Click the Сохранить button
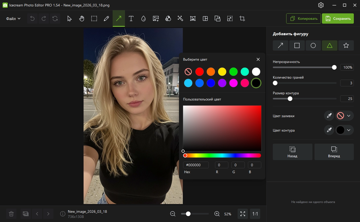This screenshot has height=222, width=360. 338,18
